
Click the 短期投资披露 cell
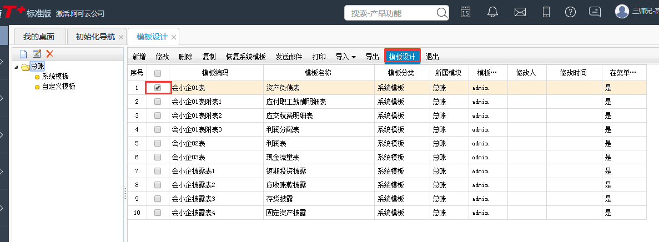[x=319, y=171]
